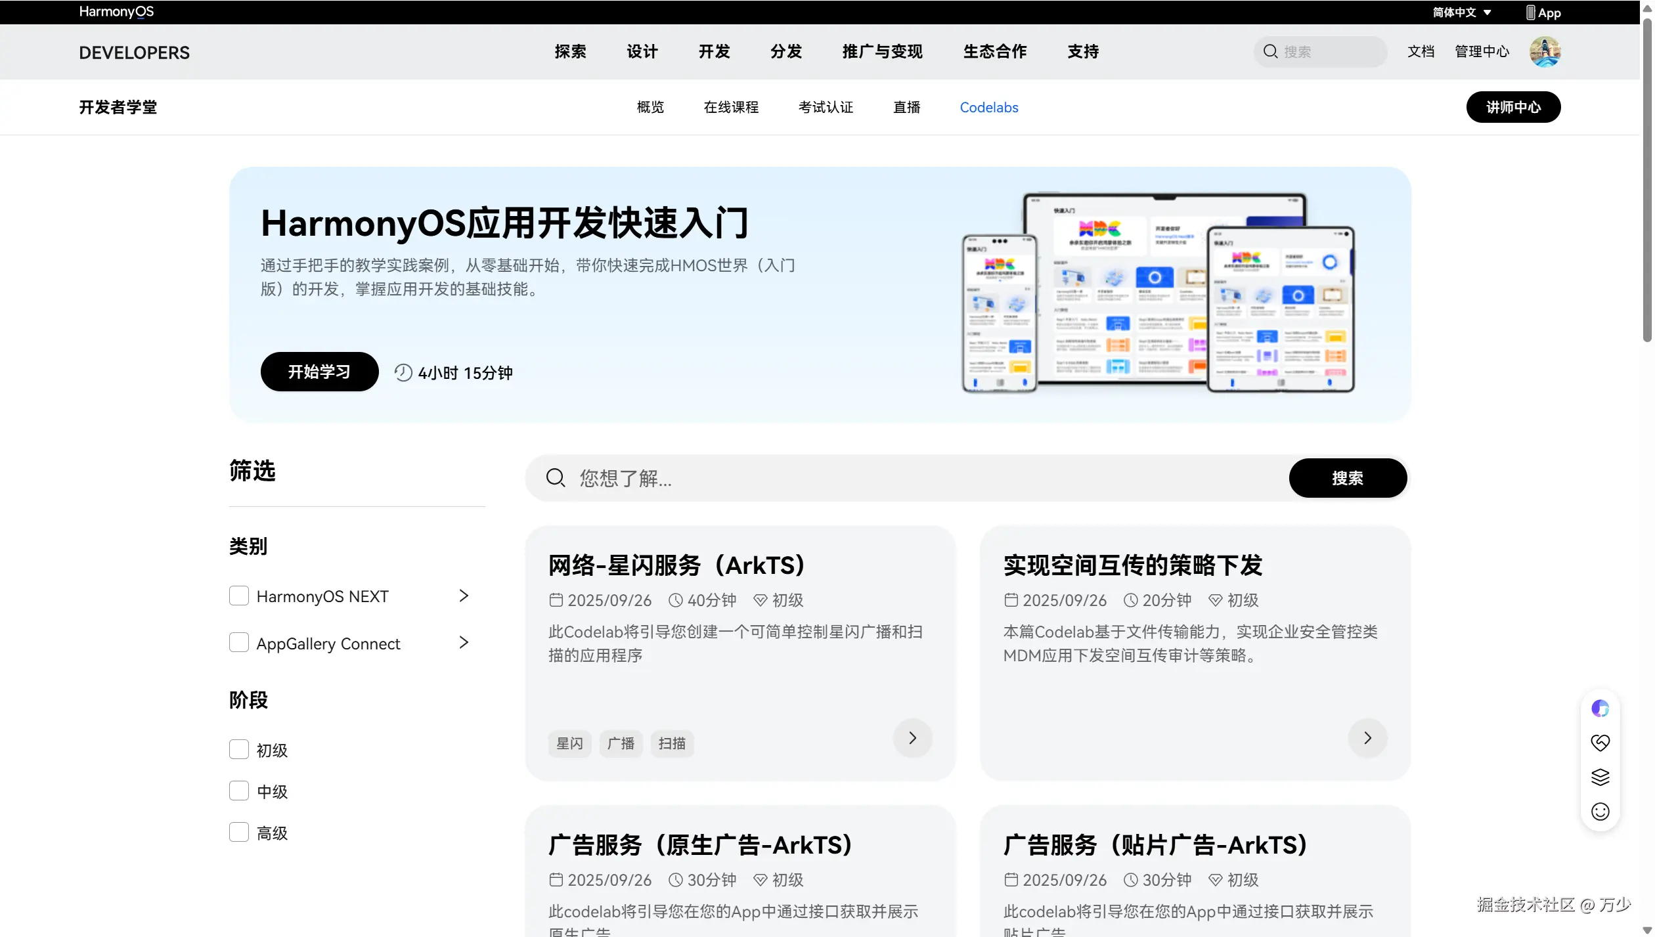
Task: Open the AI assistant floating icon
Action: (1600, 708)
